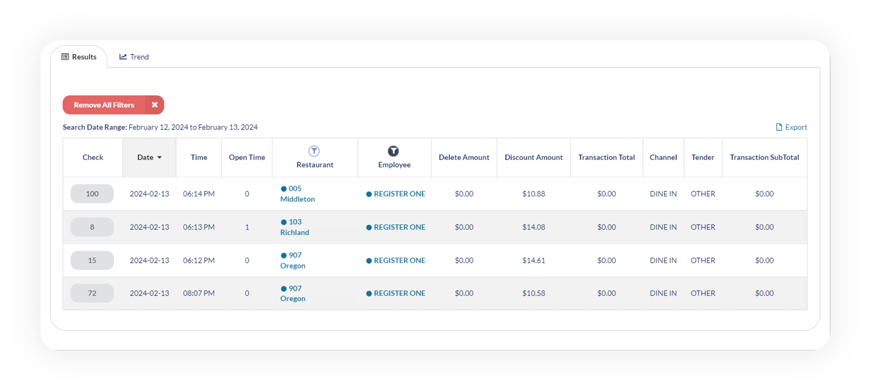Click the dot beside 005 Middleton
This screenshot has width=871, height=391.
click(x=283, y=189)
